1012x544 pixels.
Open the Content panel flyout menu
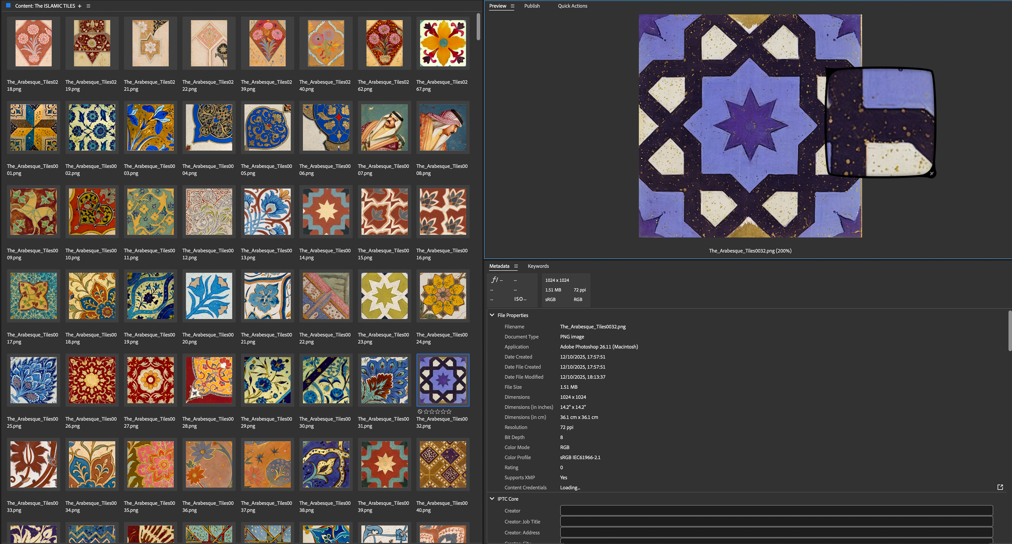[88, 6]
